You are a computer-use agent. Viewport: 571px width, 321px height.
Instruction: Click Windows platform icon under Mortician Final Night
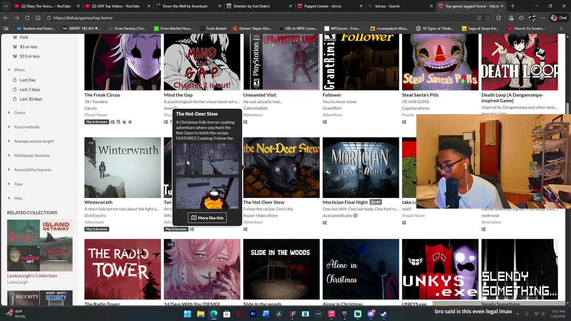(325, 222)
